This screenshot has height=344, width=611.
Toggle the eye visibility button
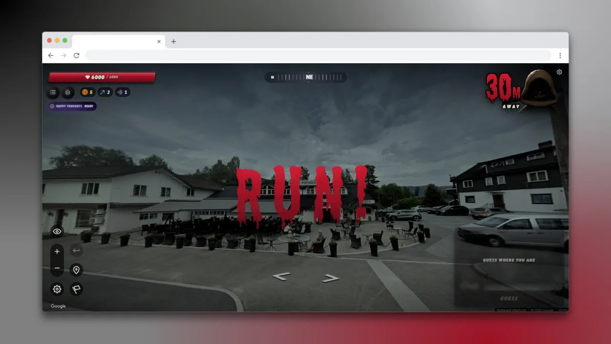[x=57, y=232]
